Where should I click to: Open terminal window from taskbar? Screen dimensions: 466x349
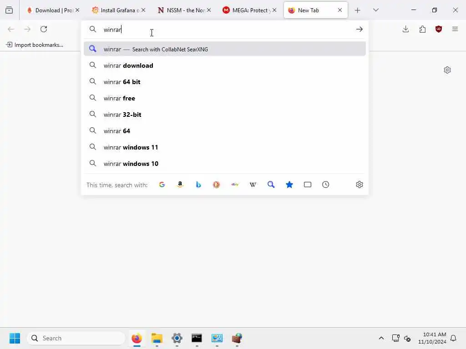point(197,338)
